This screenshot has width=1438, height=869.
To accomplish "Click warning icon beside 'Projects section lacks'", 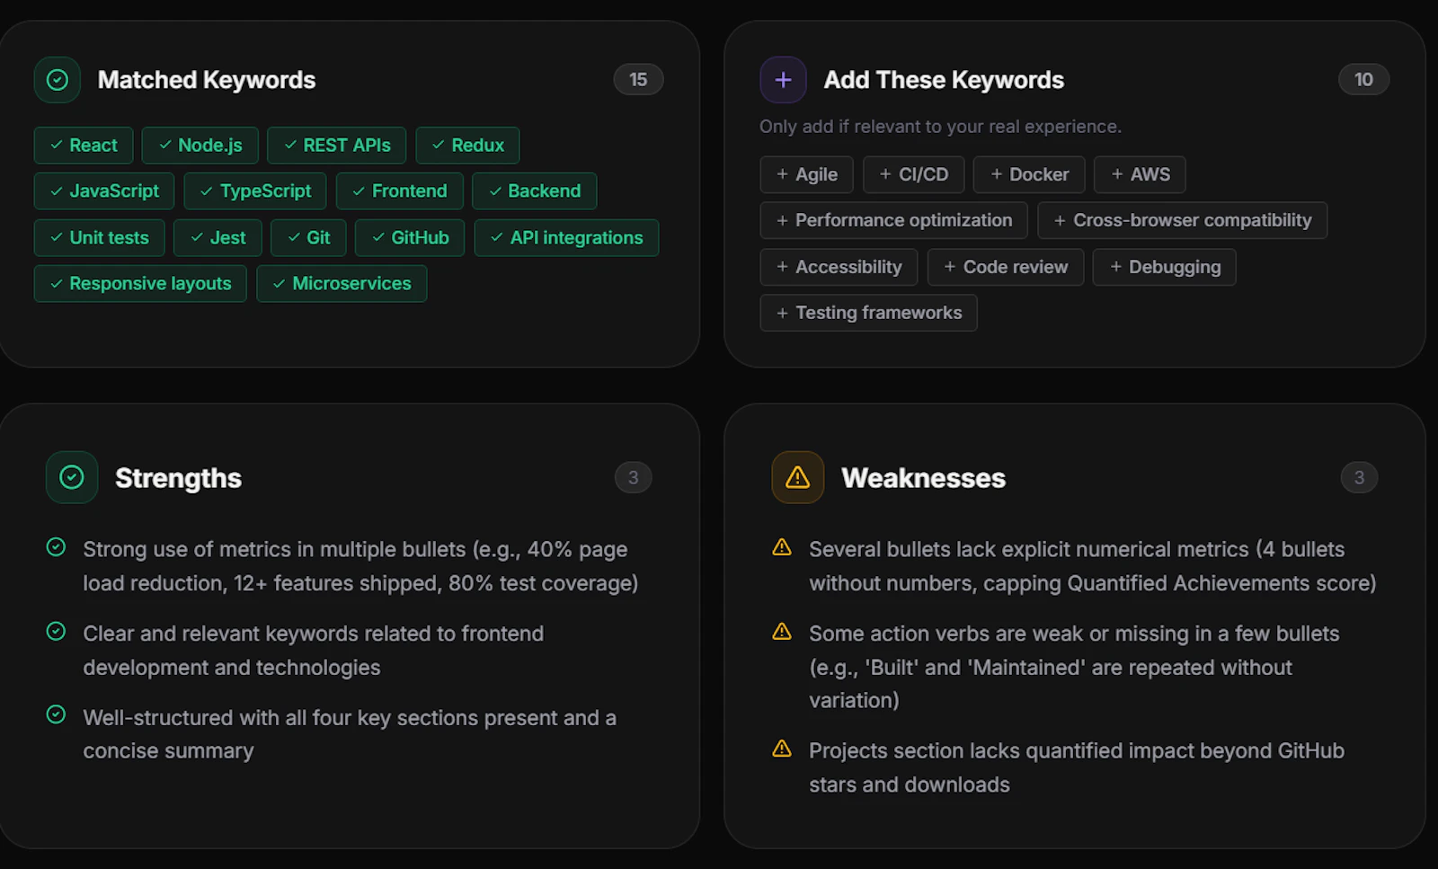I will click(x=782, y=749).
